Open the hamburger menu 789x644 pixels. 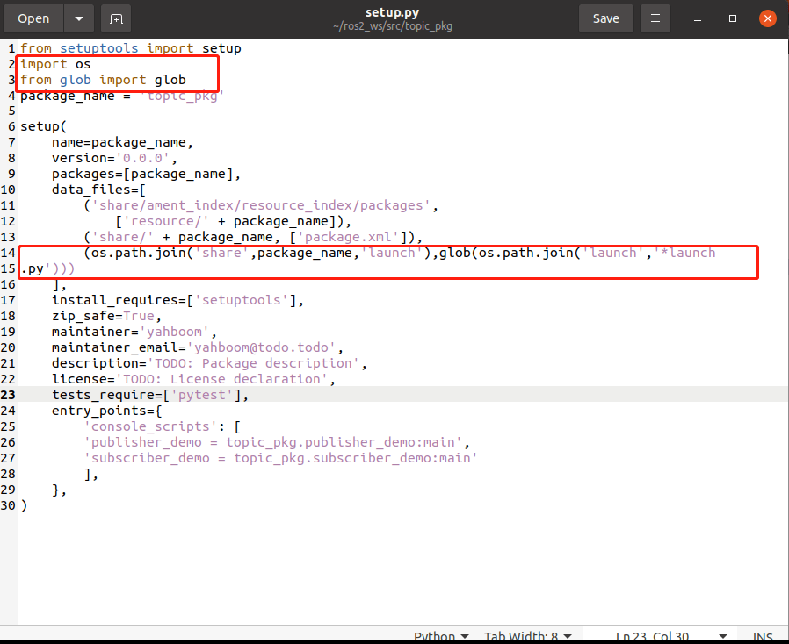coord(655,18)
